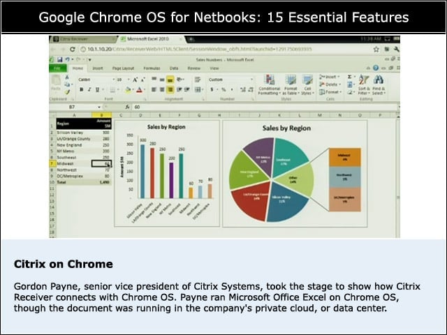The height and width of the screenshot is (335, 447).
Task: Click the Delete cells button
Action: 330,84
